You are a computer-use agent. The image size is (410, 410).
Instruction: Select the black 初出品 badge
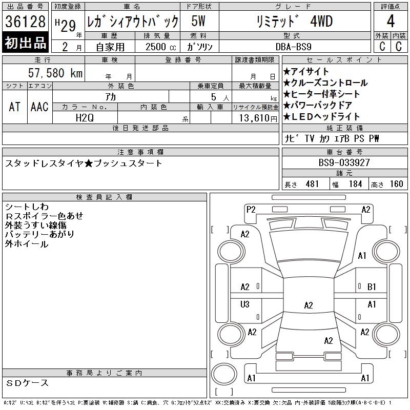tap(25, 43)
